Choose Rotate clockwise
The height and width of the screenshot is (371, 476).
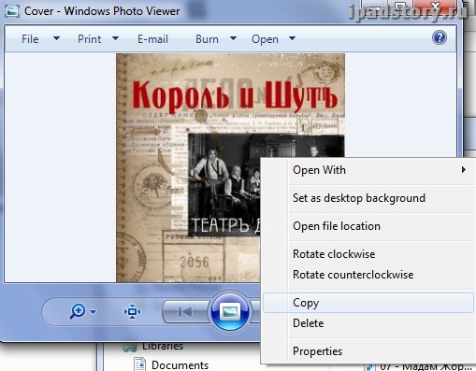tap(368, 254)
